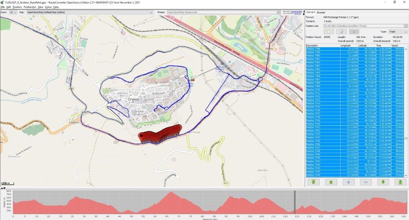Click the minus remove position button
The width and height of the screenshot is (409, 220).
pyautogui.click(x=365, y=182)
